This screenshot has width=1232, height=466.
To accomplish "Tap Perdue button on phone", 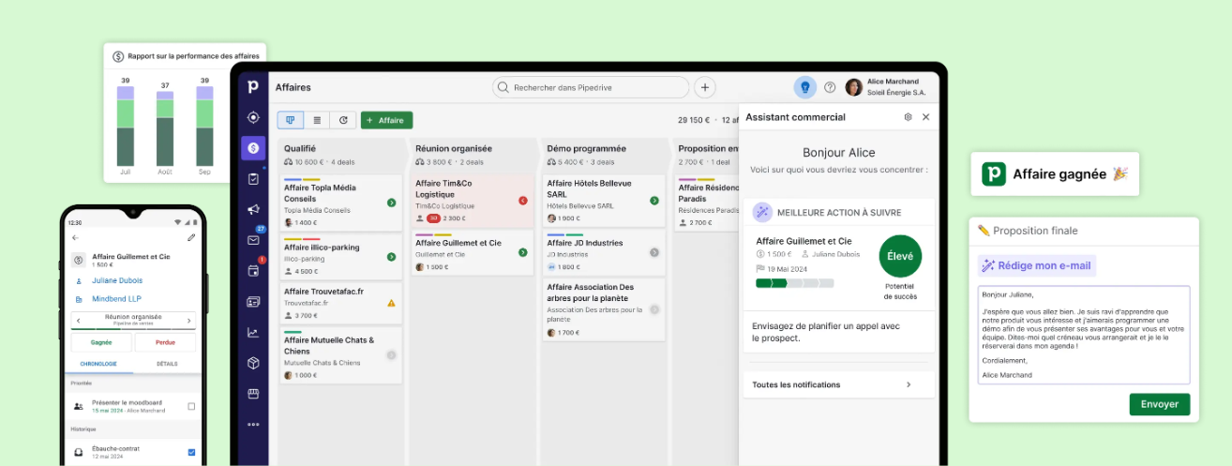I will [x=165, y=343].
